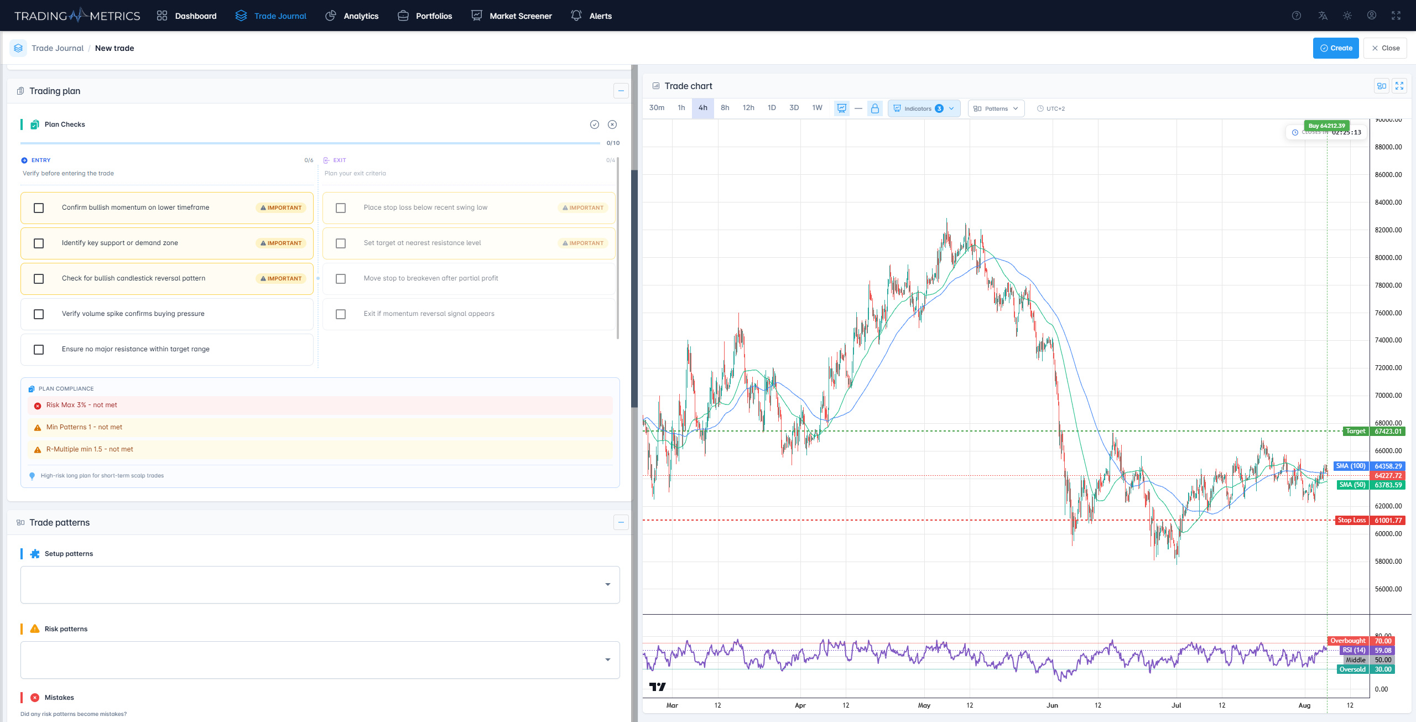Select horizontal line tool in chart toolbar
This screenshot has width=1416, height=722.
[858, 108]
